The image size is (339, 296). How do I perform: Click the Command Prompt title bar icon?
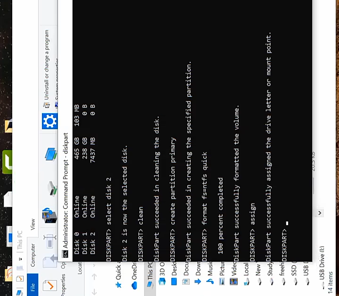65,254
